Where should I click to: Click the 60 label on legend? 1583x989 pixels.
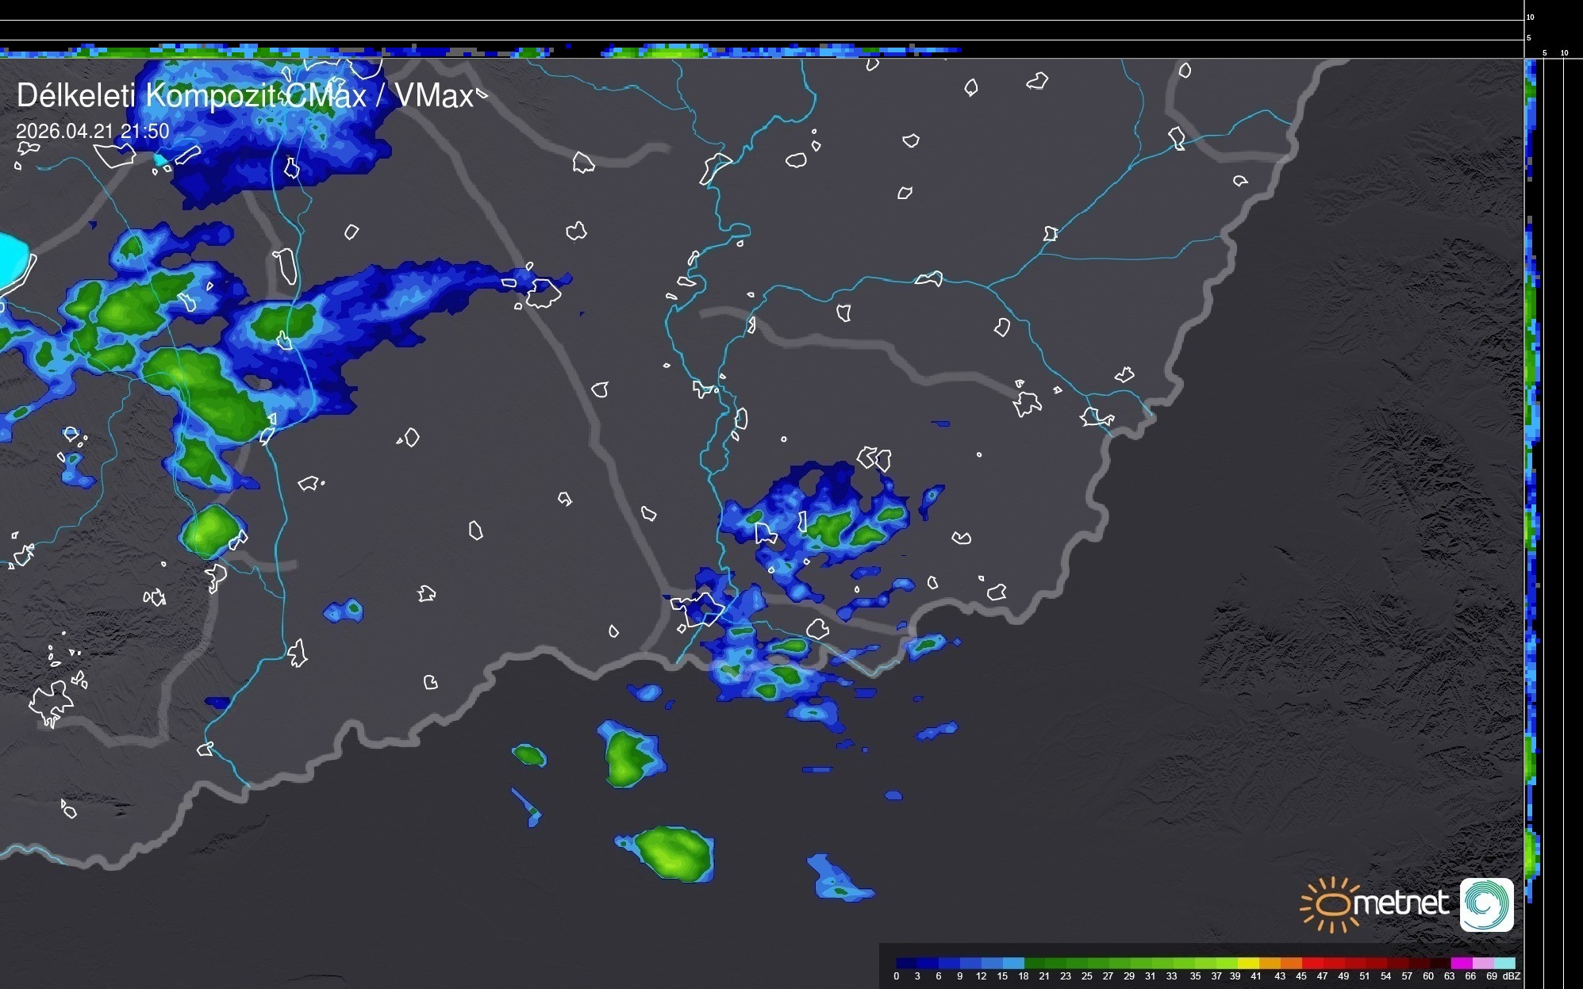coord(1427,976)
